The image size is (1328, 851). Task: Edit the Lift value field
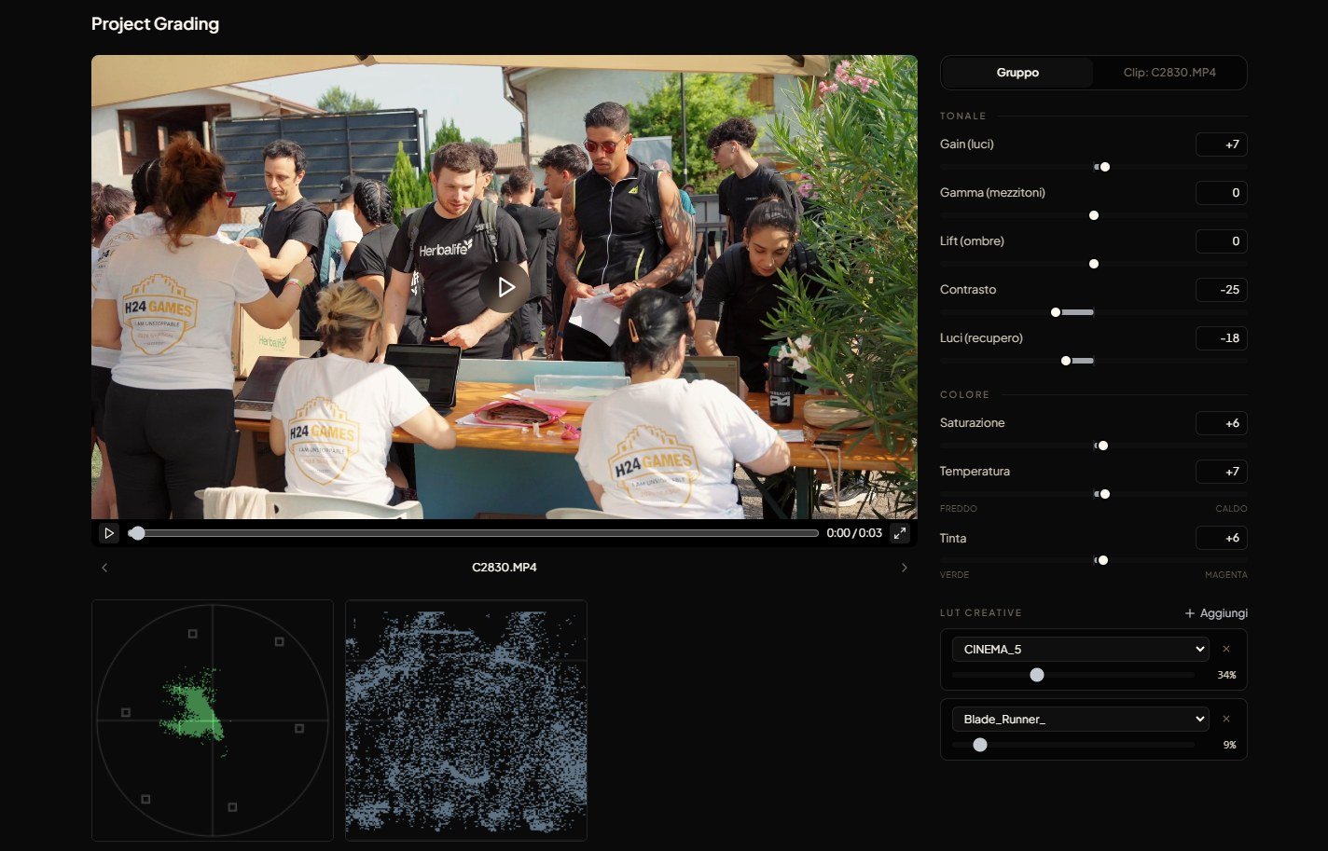(x=1222, y=241)
